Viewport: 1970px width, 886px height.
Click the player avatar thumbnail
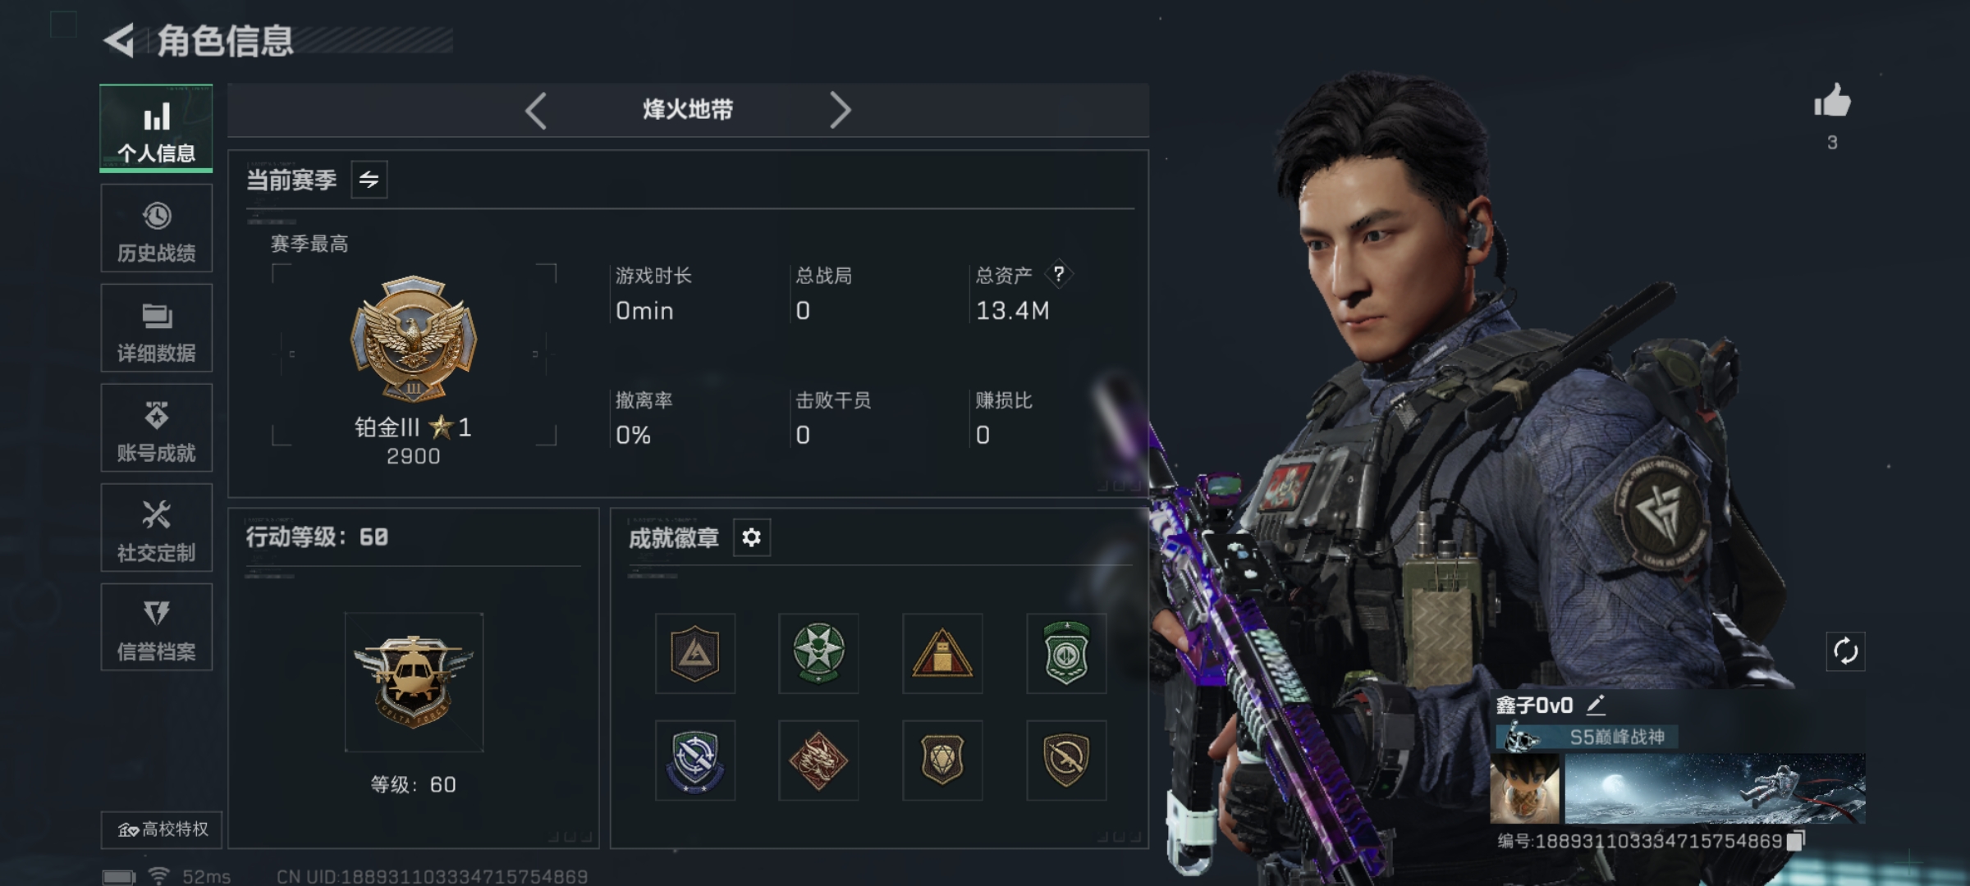click(x=1525, y=788)
